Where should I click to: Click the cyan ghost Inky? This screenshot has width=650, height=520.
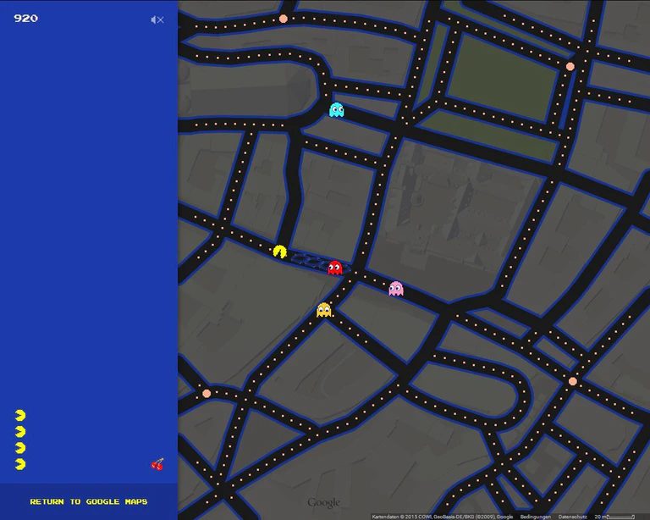coord(337,110)
